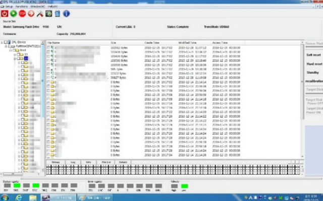This screenshot has height=201, width=323.
Task: Click the green DSC status register indicator
Action: click(x=36, y=185)
